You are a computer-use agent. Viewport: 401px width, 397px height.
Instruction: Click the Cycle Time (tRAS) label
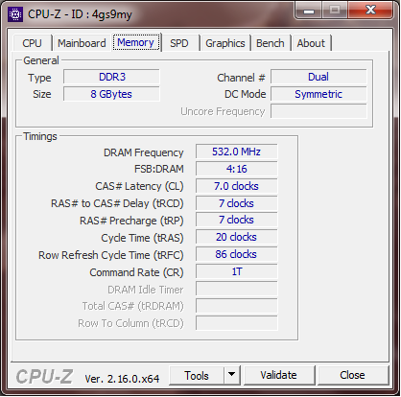(x=142, y=238)
